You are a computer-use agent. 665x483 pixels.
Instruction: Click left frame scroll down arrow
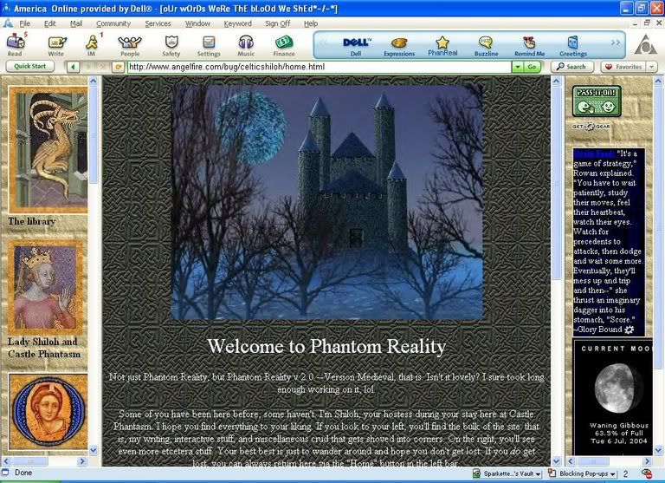94,449
